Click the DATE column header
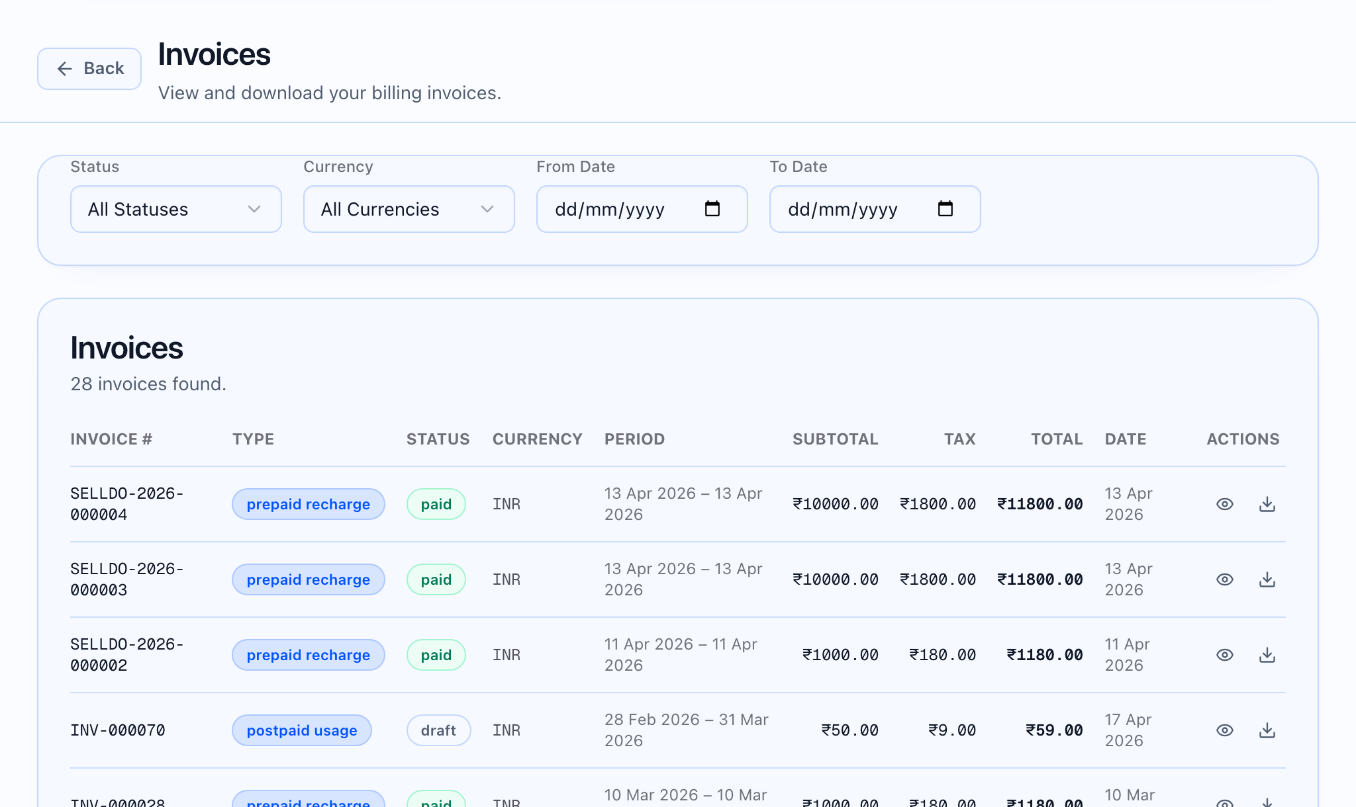Image resolution: width=1356 pixels, height=807 pixels. click(x=1126, y=439)
